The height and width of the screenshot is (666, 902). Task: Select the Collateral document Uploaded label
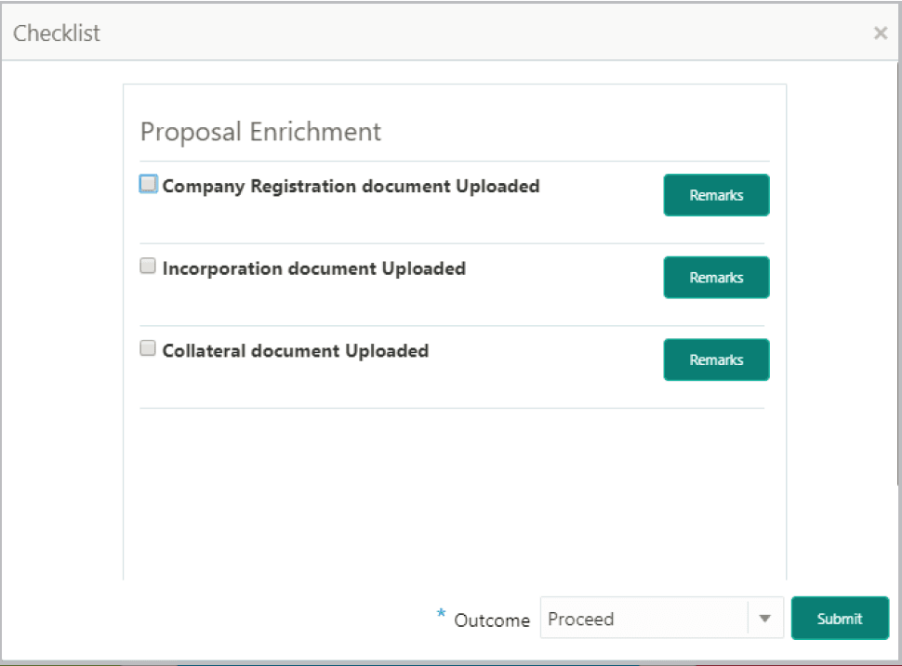295,350
